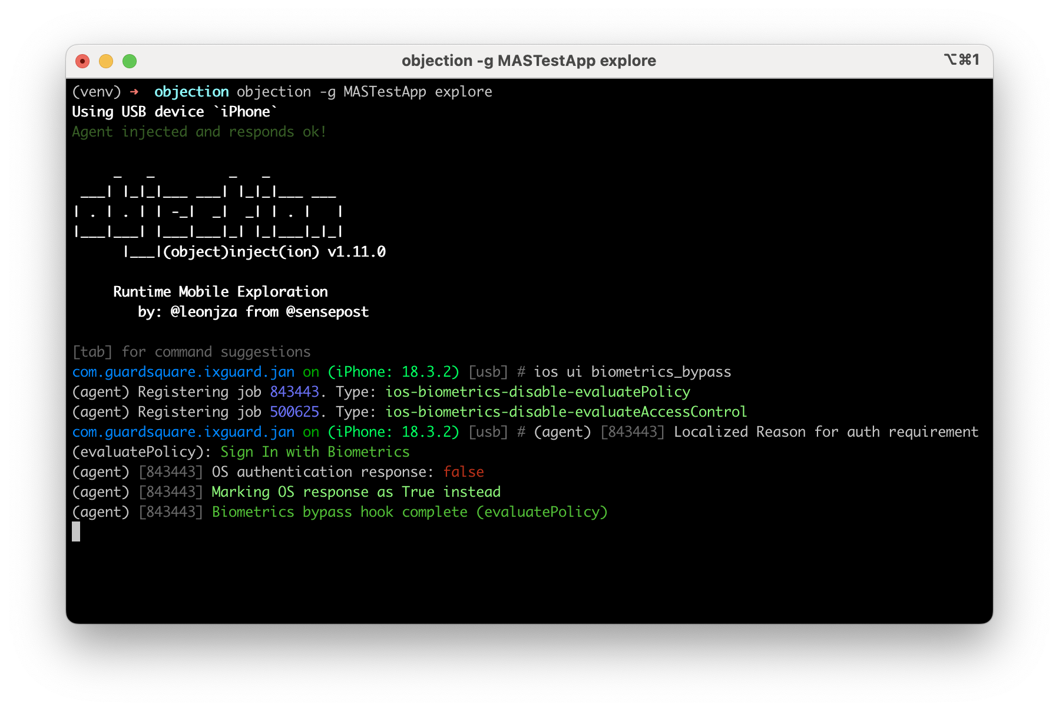Click the blinking terminal cursor block
This screenshot has height=711, width=1059.
point(76,531)
